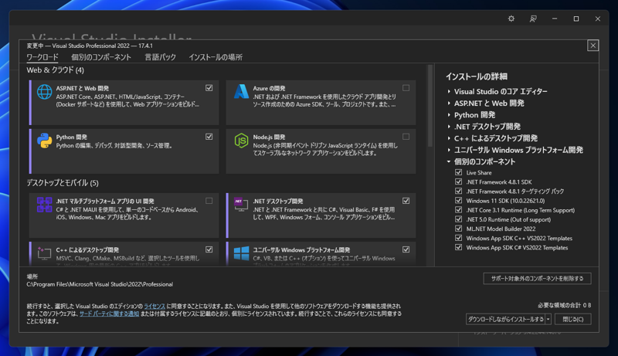Click the Web & クラウド (4) section heading
The width and height of the screenshot is (618, 356).
(55, 70)
